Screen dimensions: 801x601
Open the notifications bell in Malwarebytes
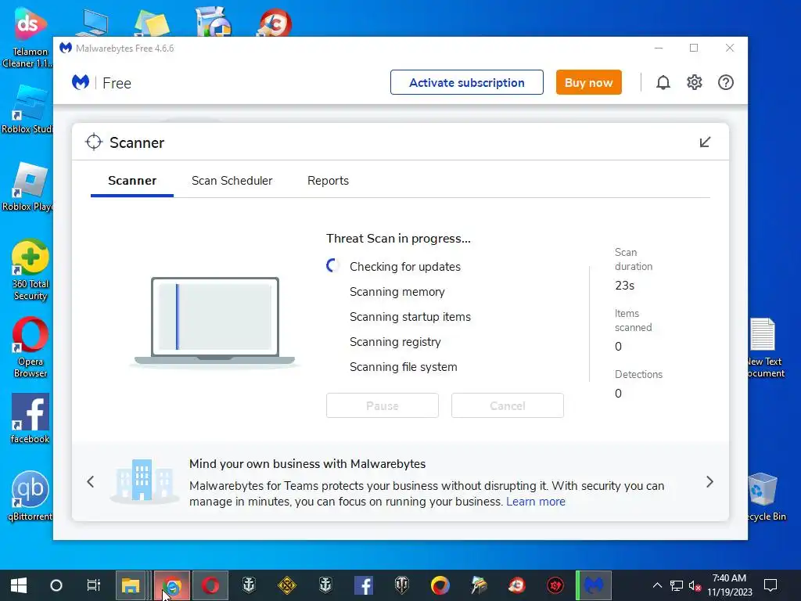click(663, 82)
